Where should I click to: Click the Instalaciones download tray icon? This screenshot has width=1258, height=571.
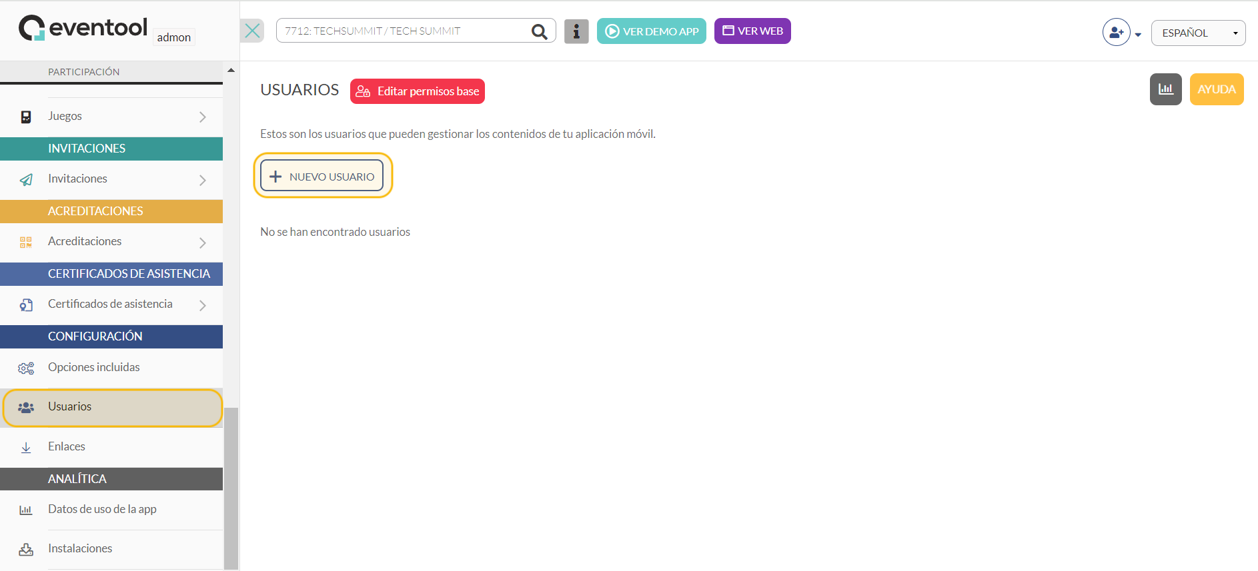tap(26, 549)
